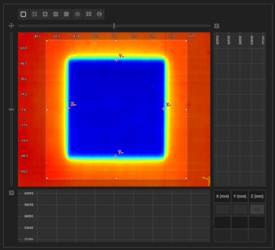The height and width of the screenshot is (250, 275).
Task: Click the X (mm) input field
Action: pyautogui.click(x=222, y=209)
